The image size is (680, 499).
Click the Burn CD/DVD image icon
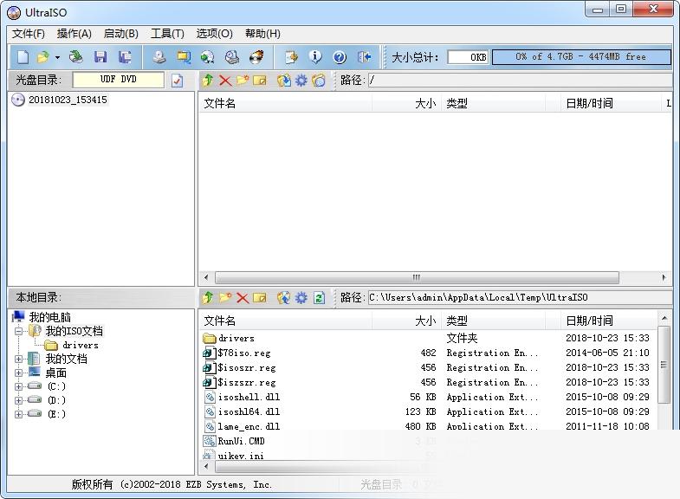[x=256, y=57]
